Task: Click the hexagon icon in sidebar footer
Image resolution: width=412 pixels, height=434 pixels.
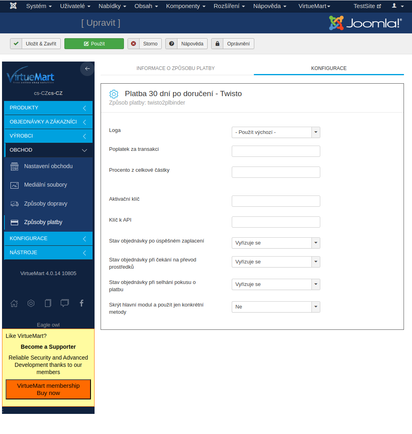Action: (31, 303)
